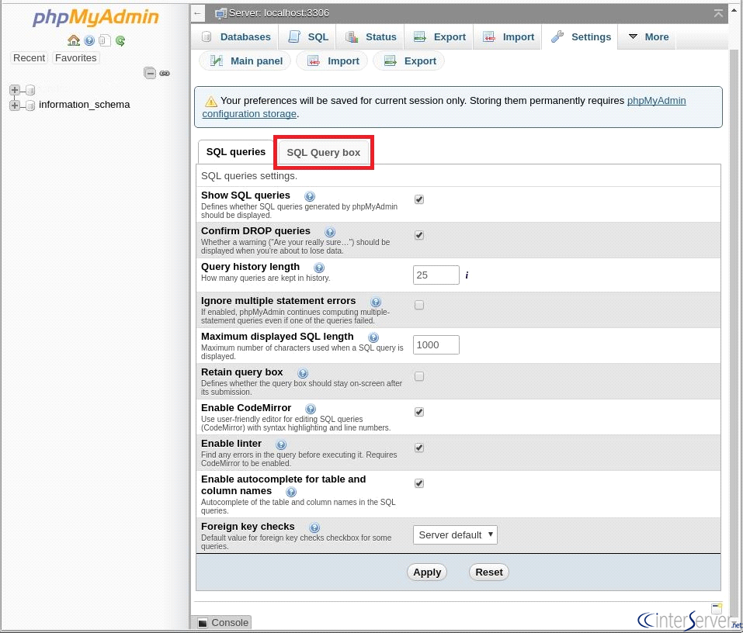This screenshot has height=633, width=743.
Task: Toggle the Enable CodeMirror checkbox
Action: tap(419, 412)
